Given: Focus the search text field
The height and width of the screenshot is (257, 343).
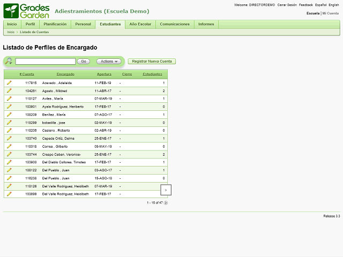Looking at the screenshot, I should (45, 62).
